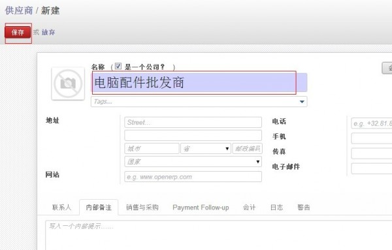This screenshot has width=392, height=250.
Task: Click the red 保存 save button
Action: click(18, 33)
